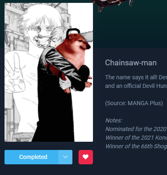Toggle the red heart favorite button

click(x=86, y=157)
